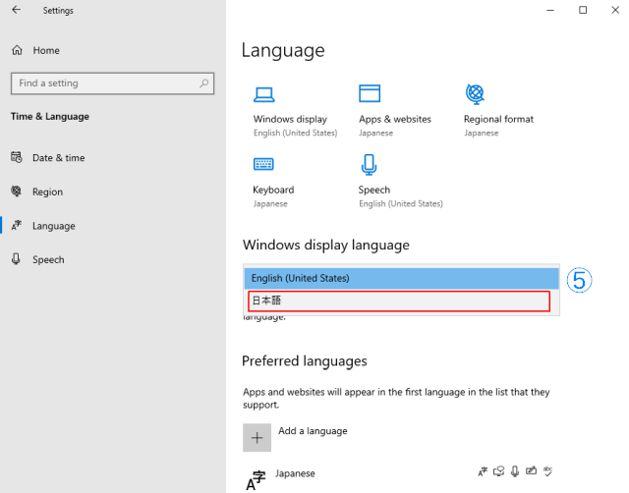Focus the Find a setting search box
The image size is (629, 493).
(x=113, y=83)
